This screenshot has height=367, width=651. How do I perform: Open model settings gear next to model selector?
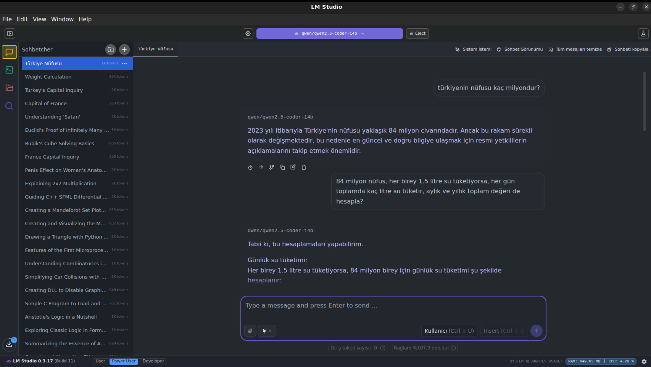(248, 33)
